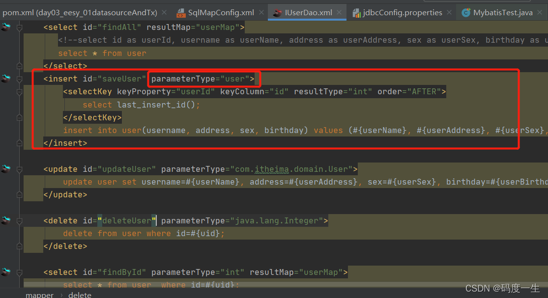The width and height of the screenshot is (548, 298).
Task: Click the 'insert into user' statement line
Action: tap(305, 131)
